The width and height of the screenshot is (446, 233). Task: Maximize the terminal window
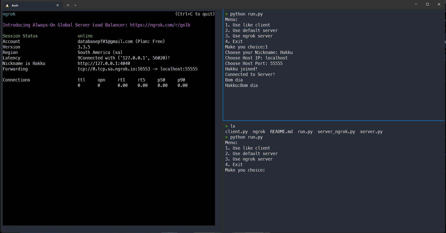click(x=428, y=4)
